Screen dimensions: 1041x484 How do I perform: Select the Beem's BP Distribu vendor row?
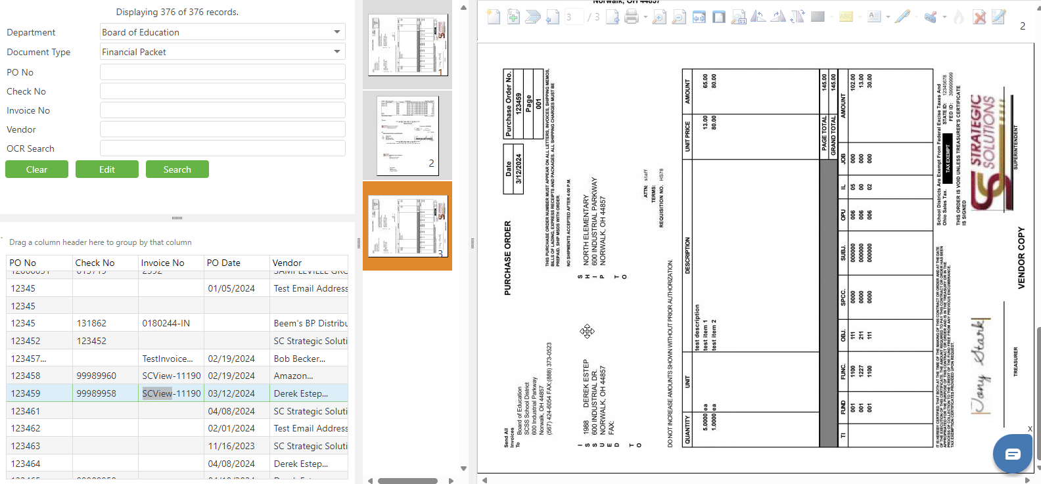(x=177, y=323)
